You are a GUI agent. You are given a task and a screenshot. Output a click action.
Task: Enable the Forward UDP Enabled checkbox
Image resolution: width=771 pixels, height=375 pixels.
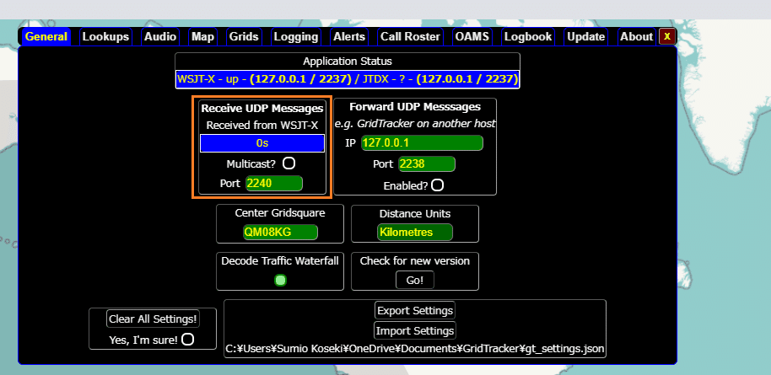click(x=437, y=185)
